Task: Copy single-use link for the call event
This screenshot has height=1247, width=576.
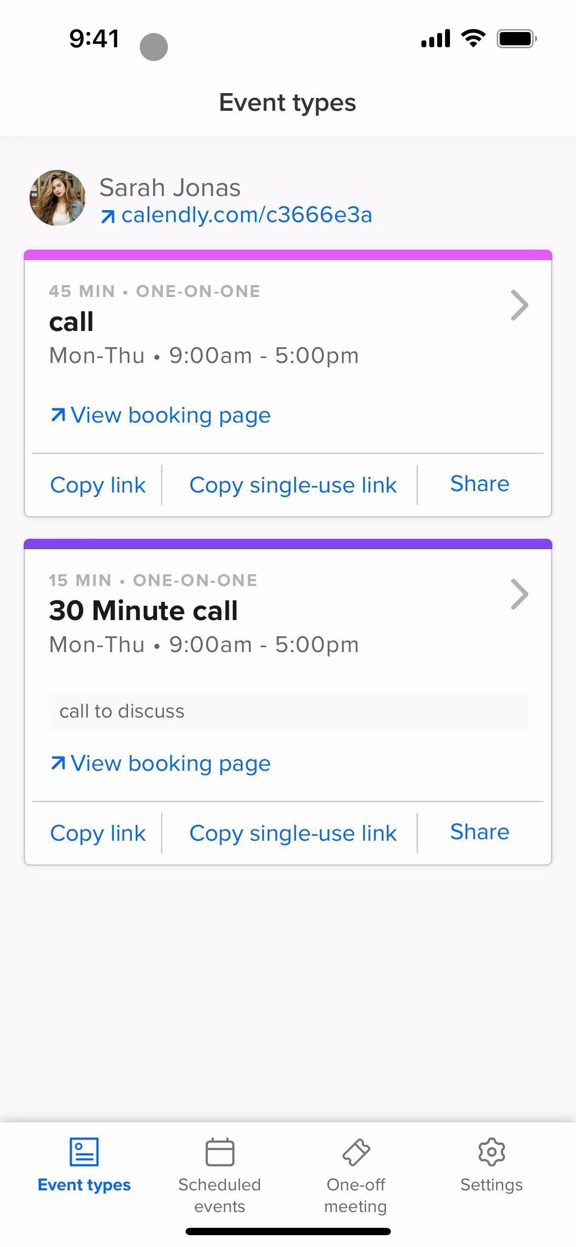Action: [x=293, y=485]
